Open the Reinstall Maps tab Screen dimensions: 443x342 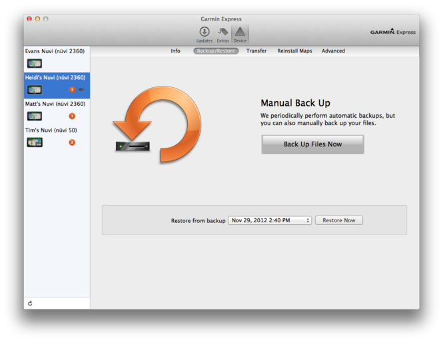click(x=294, y=51)
